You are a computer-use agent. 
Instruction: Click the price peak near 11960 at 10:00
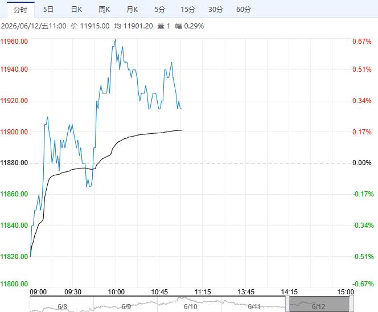tap(115, 39)
